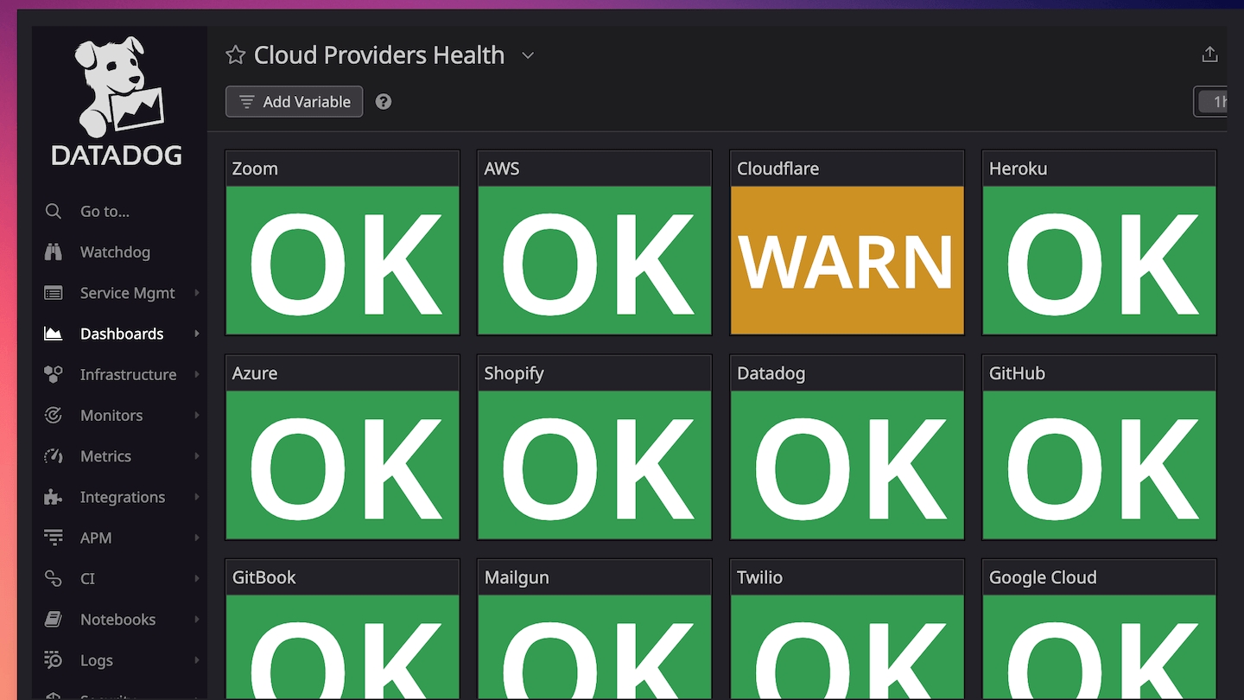Star the Cloud Providers Health dashboard
The width and height of the screenshot is (1244, 700).
point(235,55)
